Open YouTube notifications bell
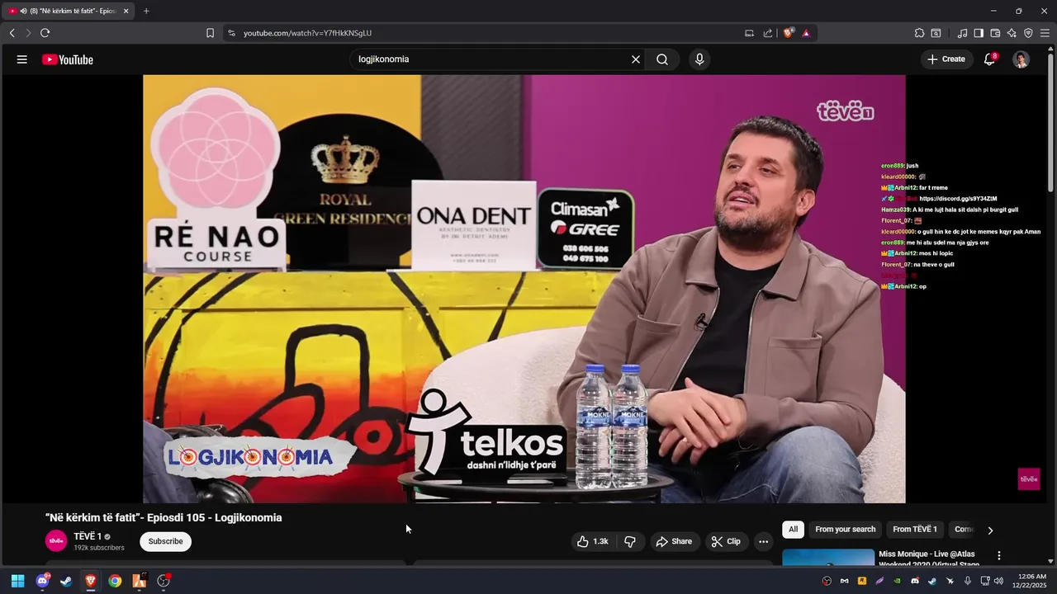This screenshot has width=1057, height=594. click(x=989, y=59)
